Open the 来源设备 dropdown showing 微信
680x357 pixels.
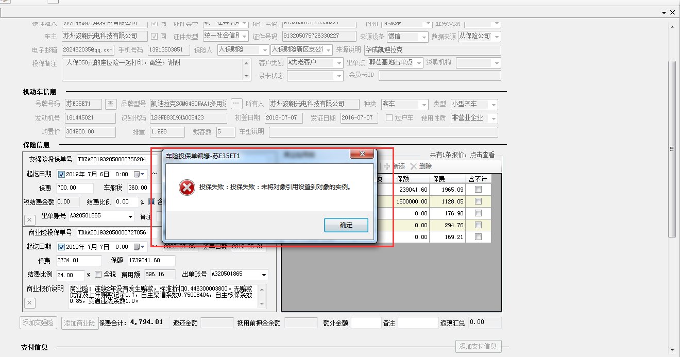[x=424, y=37]
